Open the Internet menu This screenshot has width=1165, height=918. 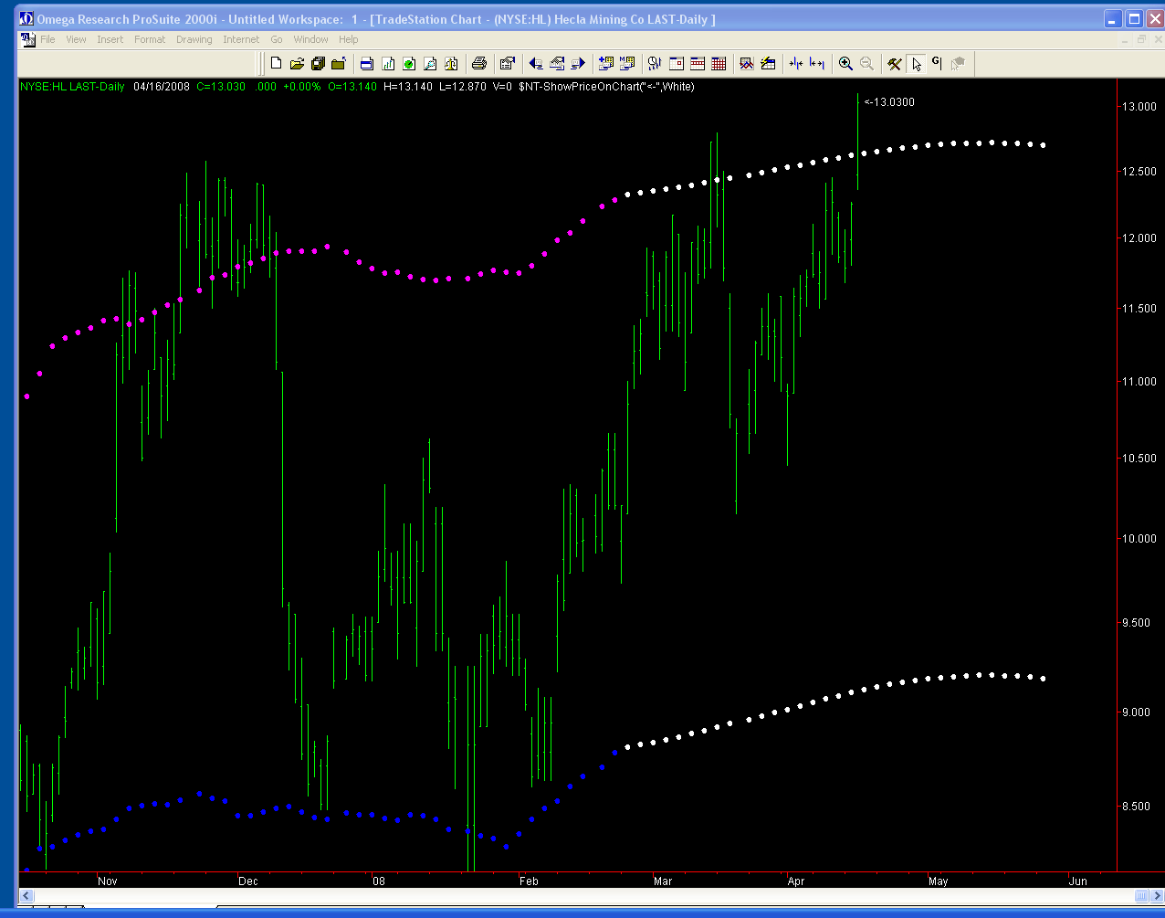[241, 39]
